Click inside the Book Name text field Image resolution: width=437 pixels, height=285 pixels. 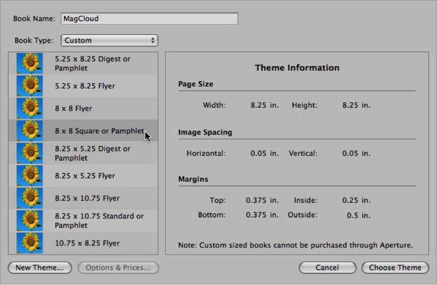point(150,19)
